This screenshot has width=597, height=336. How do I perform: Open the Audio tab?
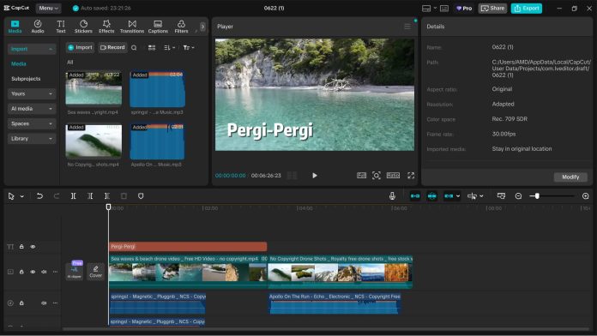pos(38,27)
